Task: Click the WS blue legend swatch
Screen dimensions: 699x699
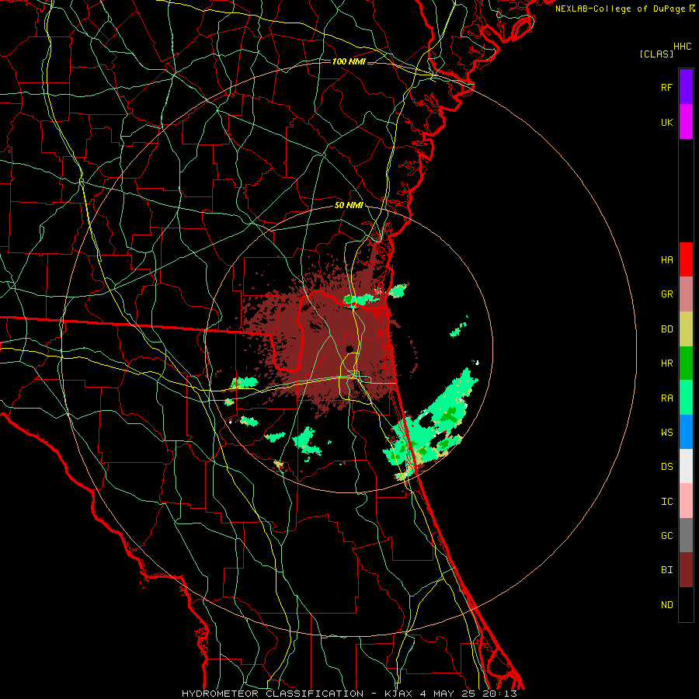Action: tap(686, 432)
